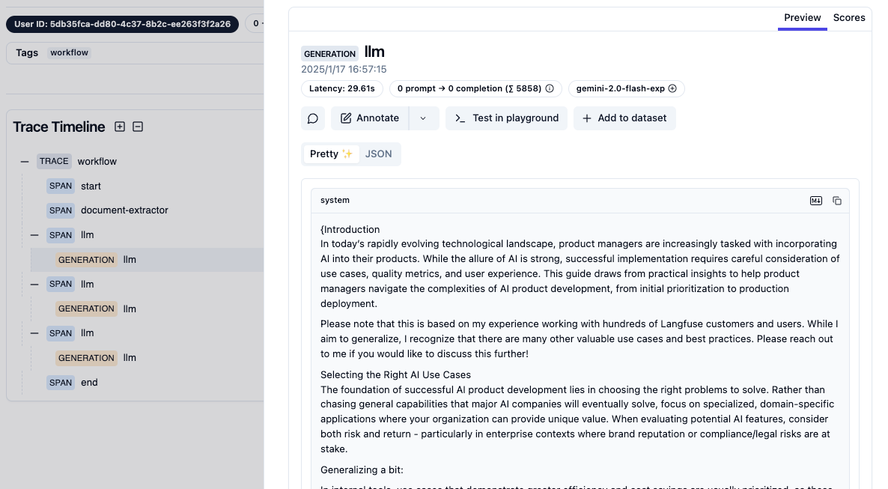Collapse the last llm span
The width and height of the screenshot is (888, 489).
[x=34, y=333]
